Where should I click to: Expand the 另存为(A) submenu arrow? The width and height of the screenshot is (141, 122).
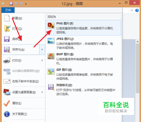coord(42,50)
